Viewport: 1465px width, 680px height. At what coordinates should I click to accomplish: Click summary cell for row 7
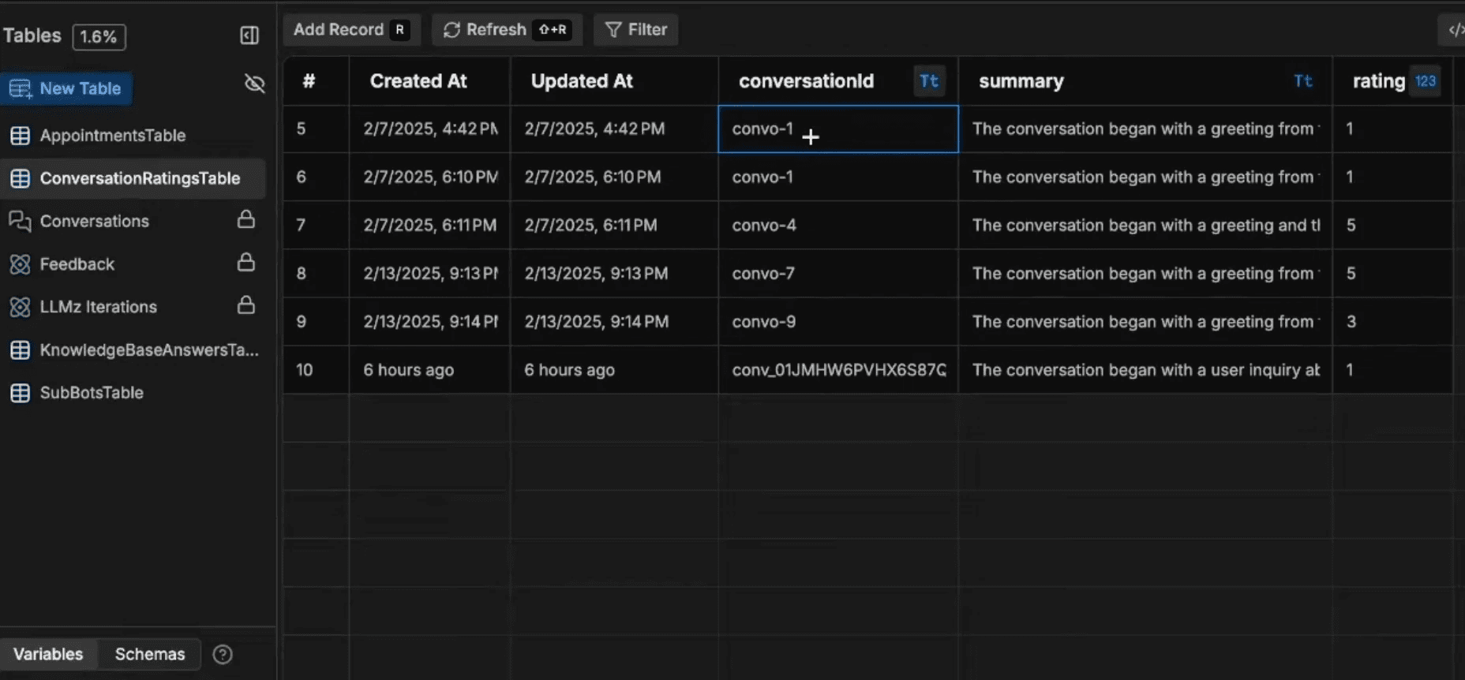pos(1145,225)
